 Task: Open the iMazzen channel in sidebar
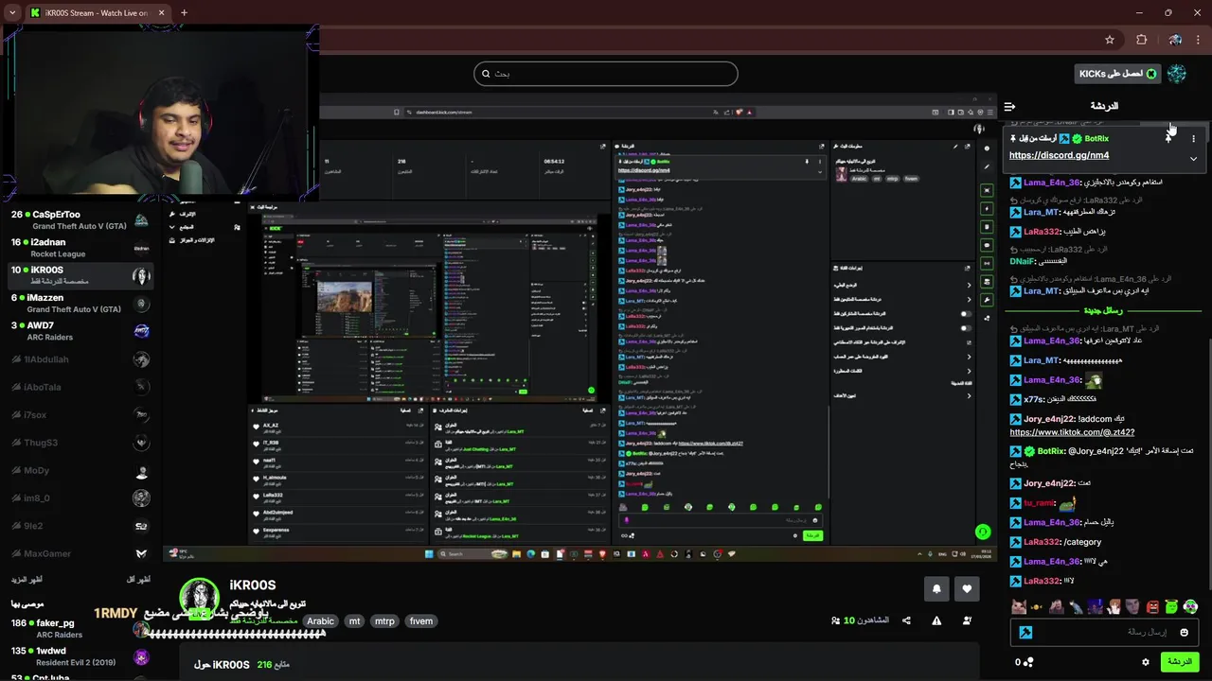pos(80,304)
